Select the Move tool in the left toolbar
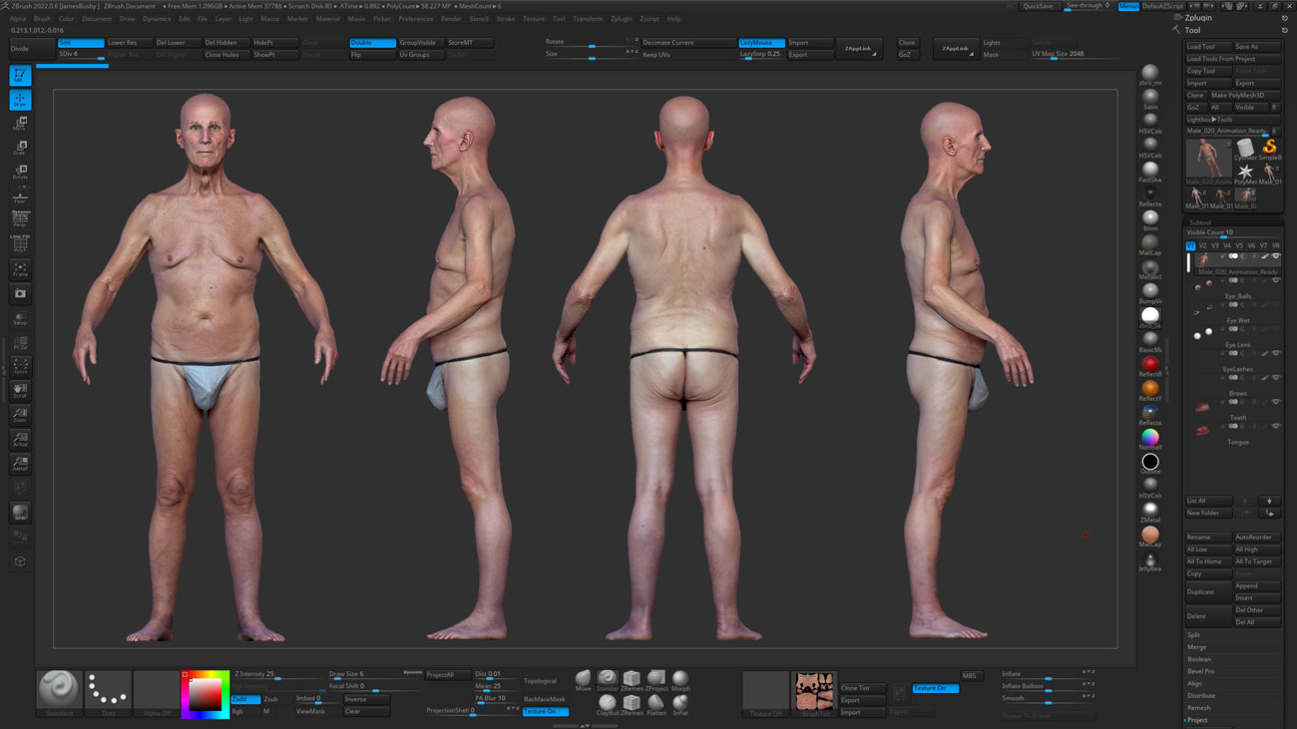This screenshot has width=1297, height=729. click(x=20, y=126)
